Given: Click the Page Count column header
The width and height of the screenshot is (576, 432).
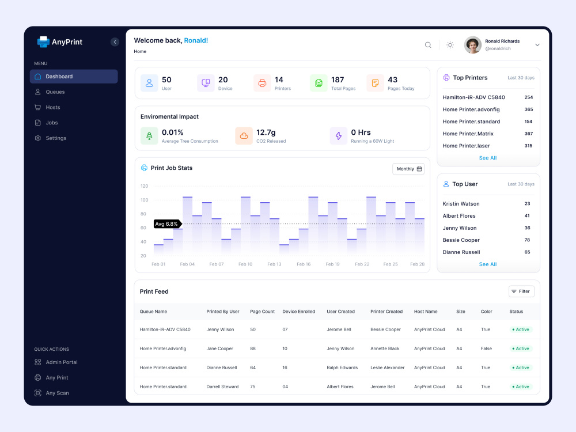Looking at the screenshot, I should [x=262, y=312].
